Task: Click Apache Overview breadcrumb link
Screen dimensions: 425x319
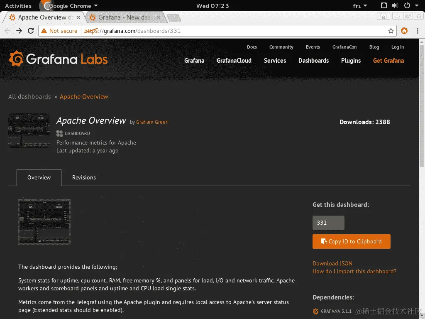Action: [x=84, y=97]
